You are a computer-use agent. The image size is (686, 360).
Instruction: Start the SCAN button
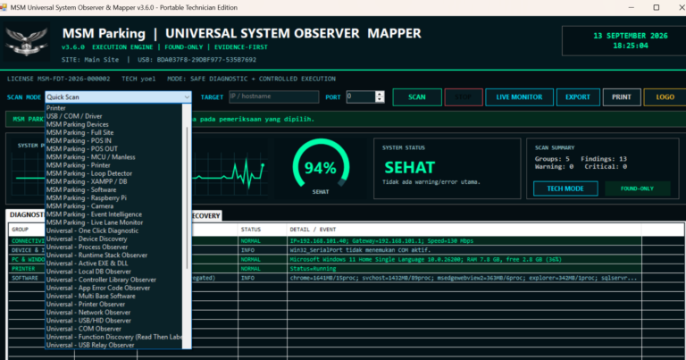417,97
